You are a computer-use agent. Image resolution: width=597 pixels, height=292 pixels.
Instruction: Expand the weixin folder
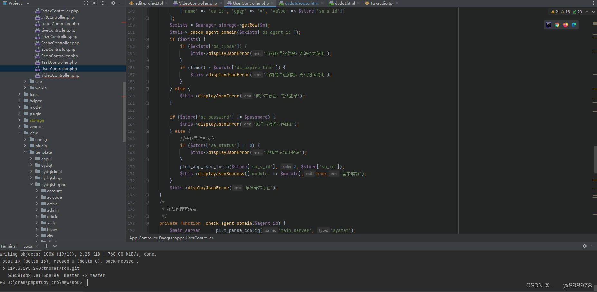pos(25,88)
